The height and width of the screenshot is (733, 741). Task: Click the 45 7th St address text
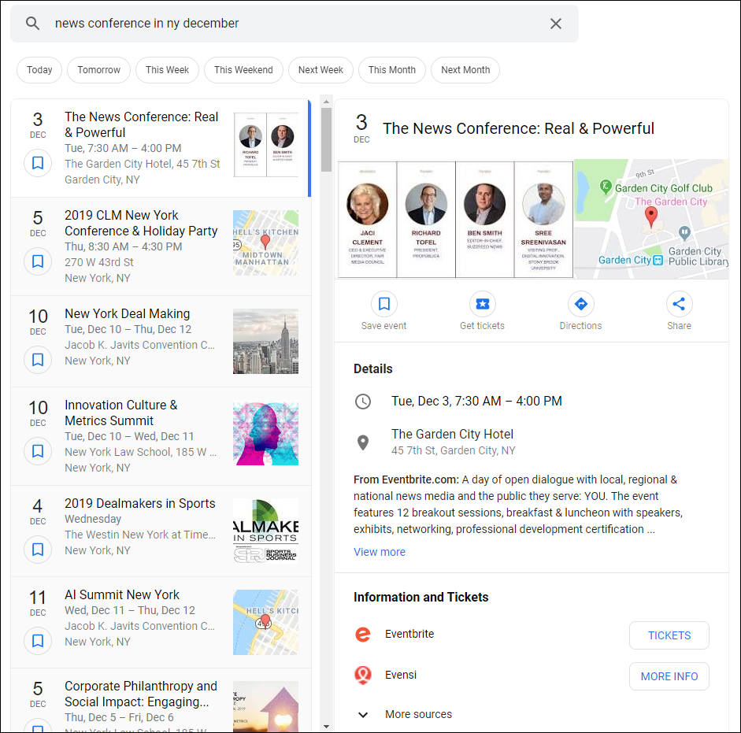point(454,450)
